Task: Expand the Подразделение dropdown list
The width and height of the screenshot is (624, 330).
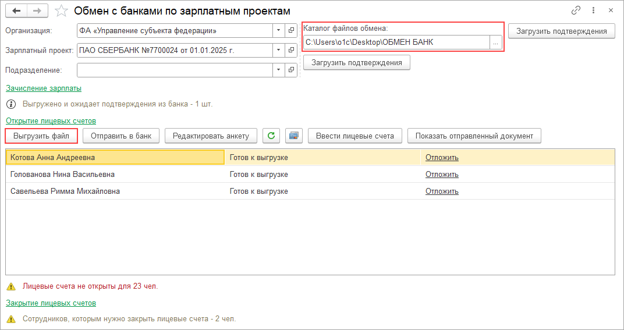Action: point(278,70)
